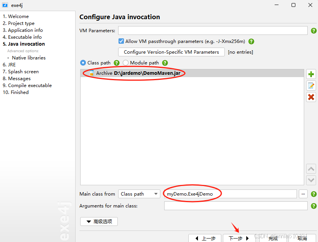Select the Archive D:\jardemo\DemoMaven.jar row
This screenshot has width=318, height=242.
pos(192,73)
